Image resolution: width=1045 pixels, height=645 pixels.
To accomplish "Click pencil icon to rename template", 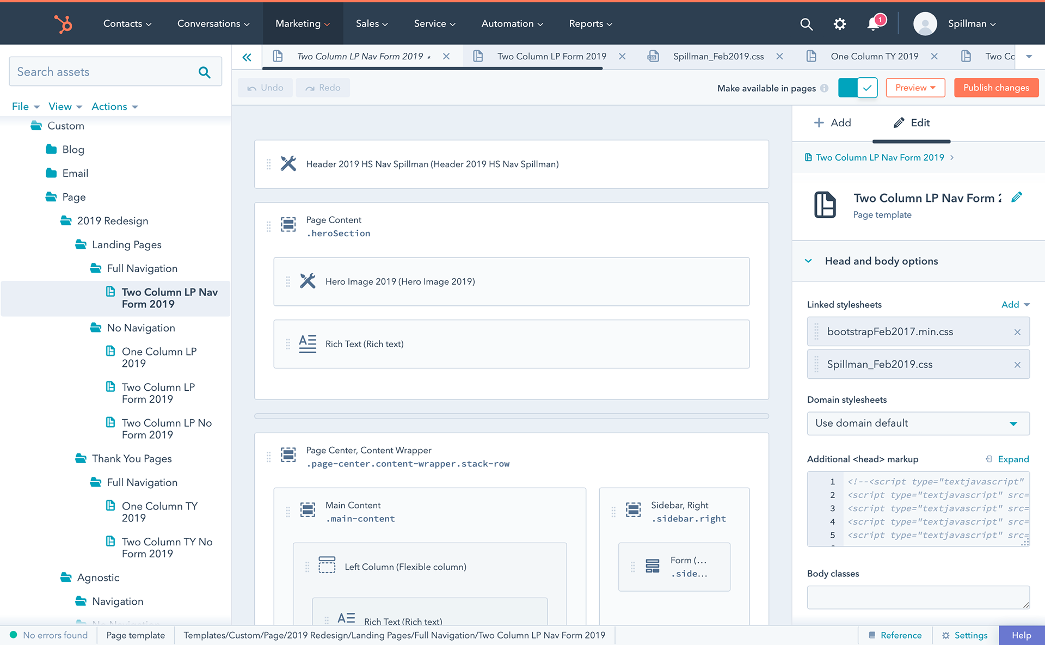I will coord(1016,198).
